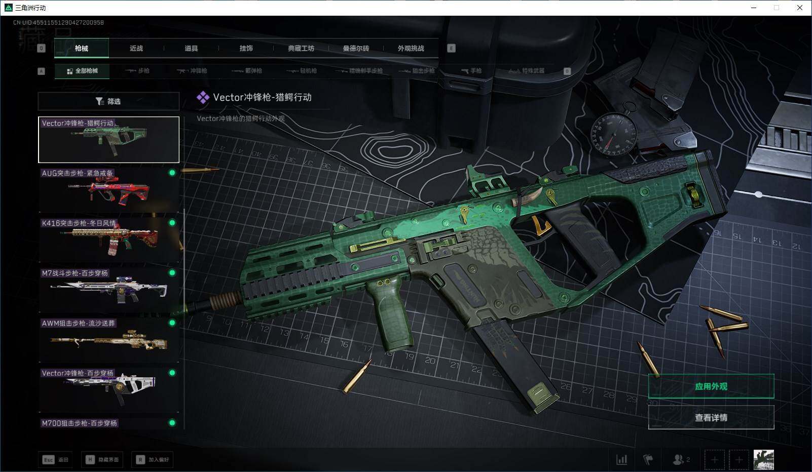Click the purple rarity icon beside skin title
This screenshot has height=472, width=812.
(203, 97)
